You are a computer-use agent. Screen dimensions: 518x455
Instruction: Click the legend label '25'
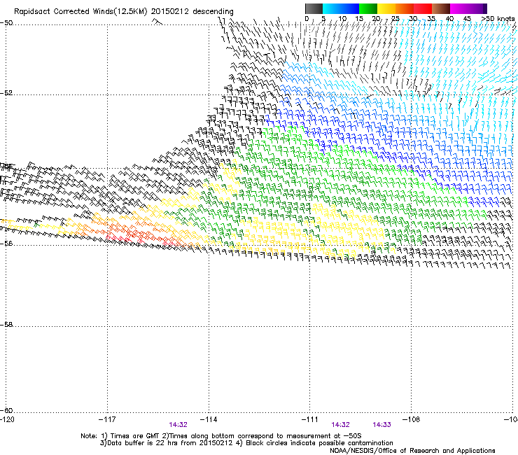[395, 19]
